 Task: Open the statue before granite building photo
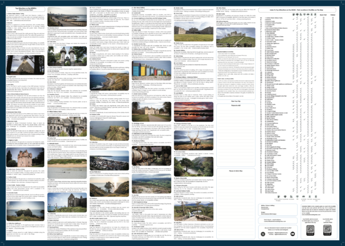(67, 126)
